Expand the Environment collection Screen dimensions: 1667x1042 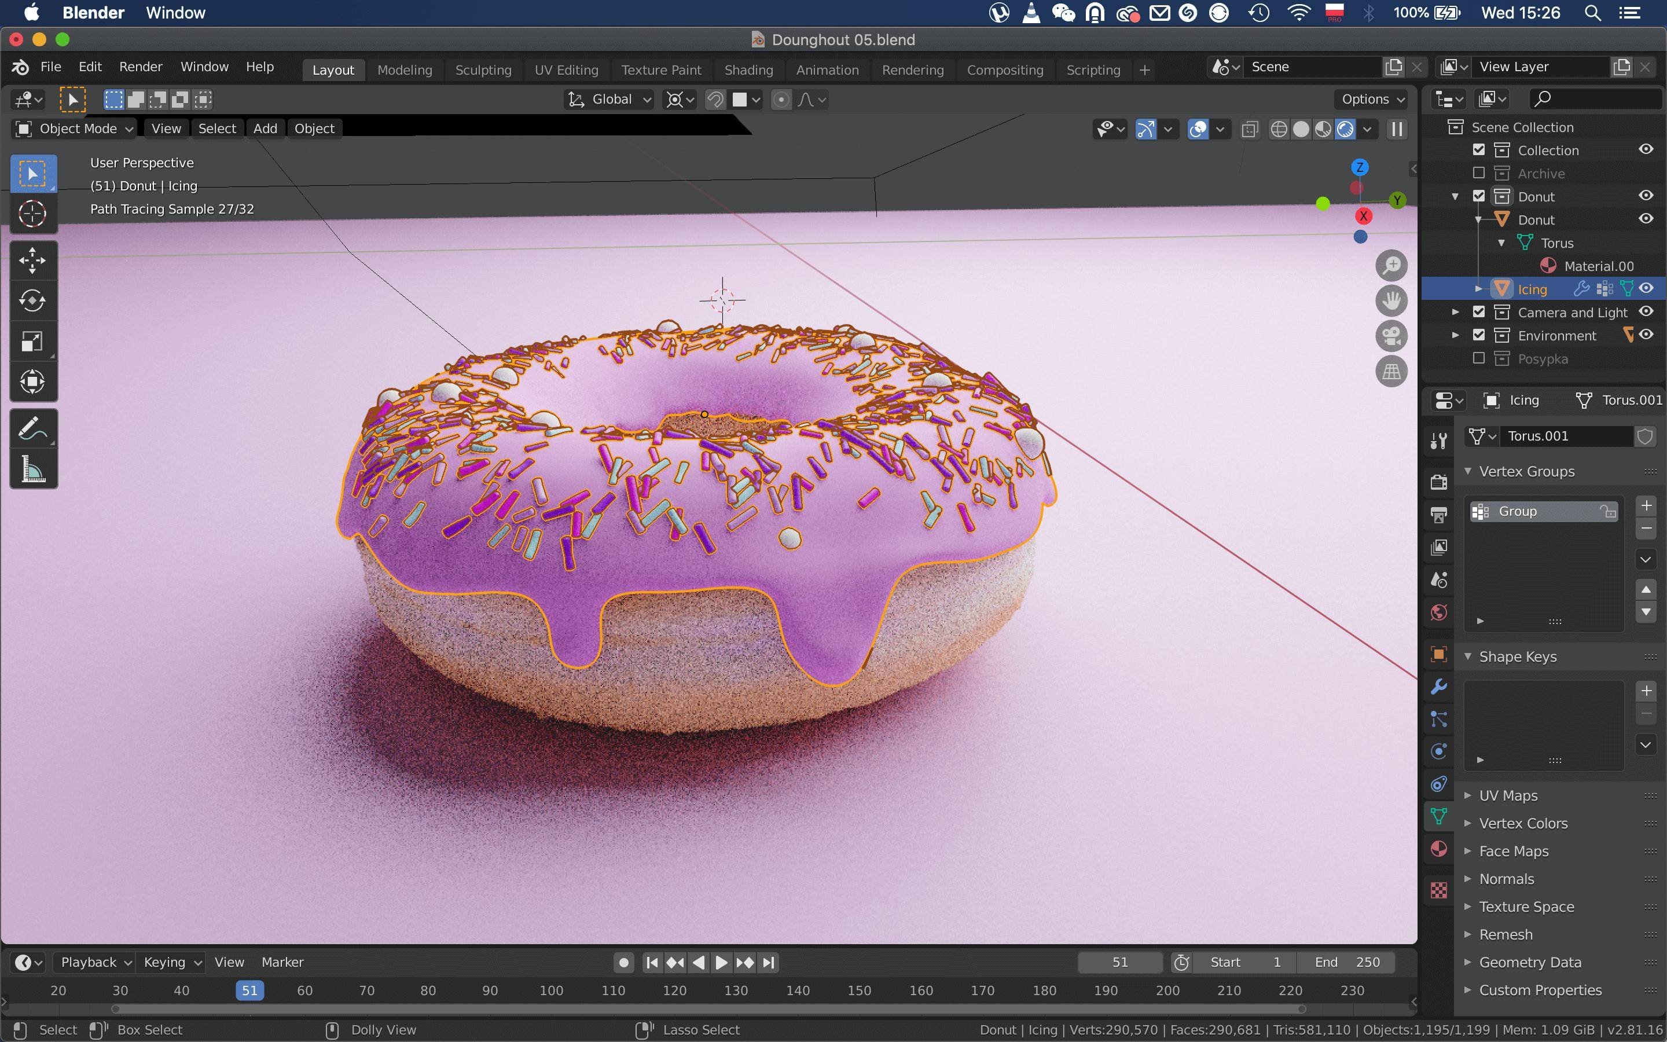click(x=1455, y=336)
